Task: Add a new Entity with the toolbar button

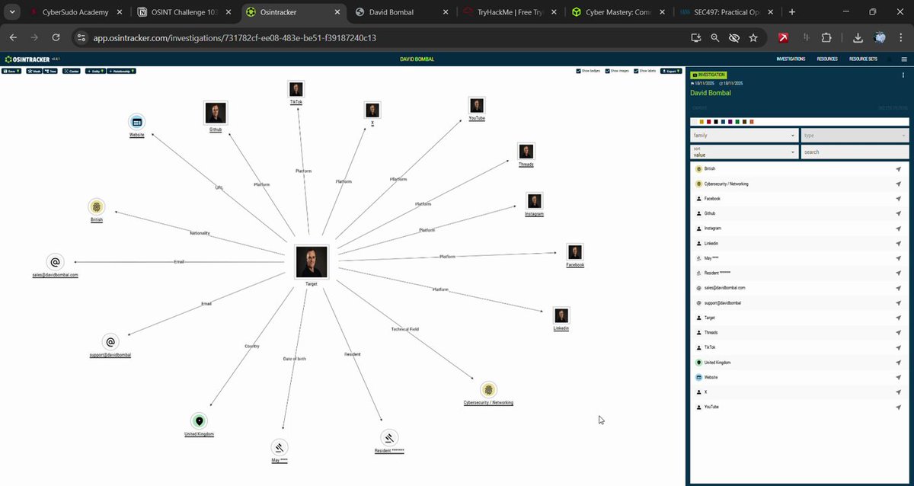Action: point(95,71)
